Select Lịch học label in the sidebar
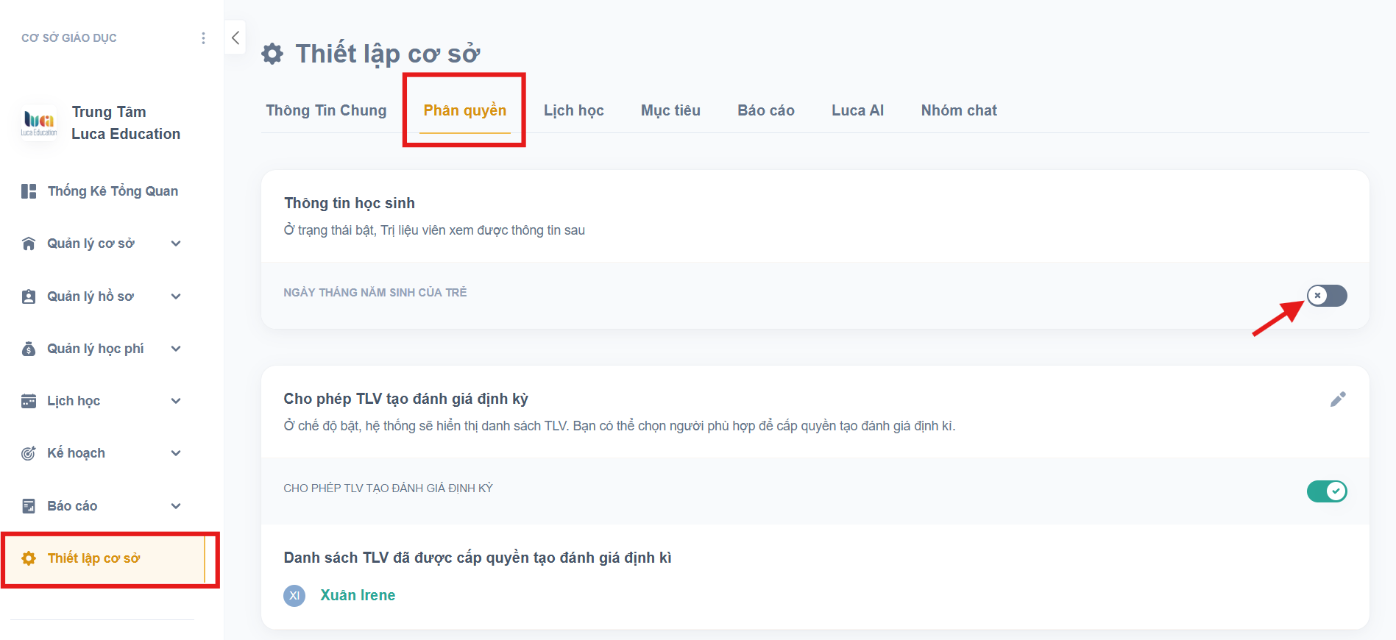Image resolution: width=1396 pixels, height=640 pixels. coord(74,401)
